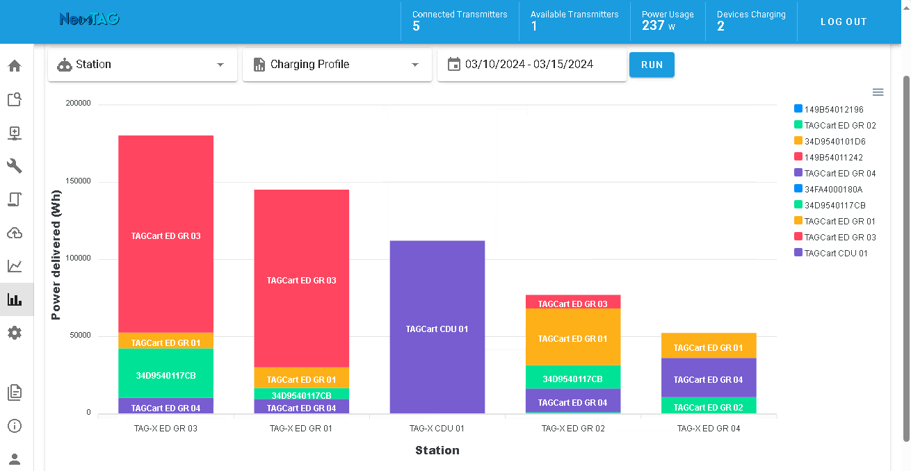Toggle legend entry 34D9540117CB
This screenshot has height=471, width=911.
click(x=830, y=205)
